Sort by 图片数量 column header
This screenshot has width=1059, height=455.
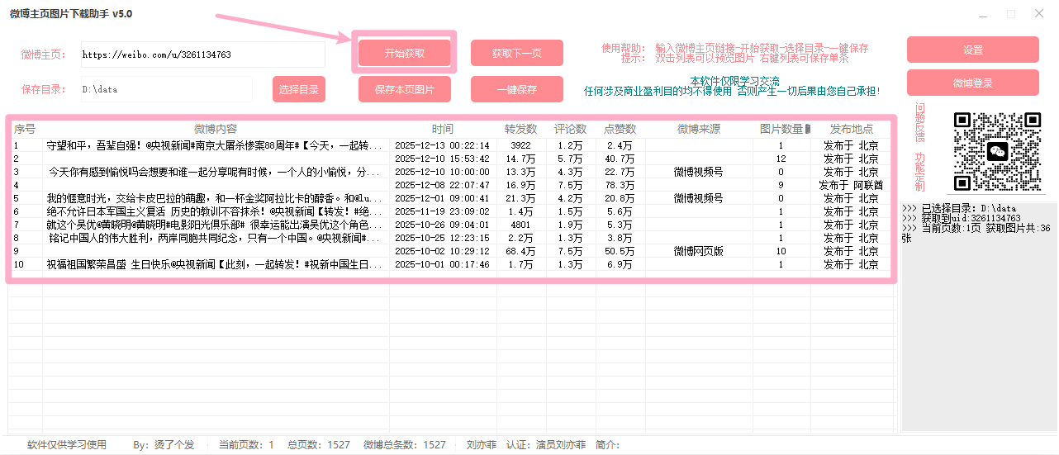pyautogui.click(x=781, y=129)
